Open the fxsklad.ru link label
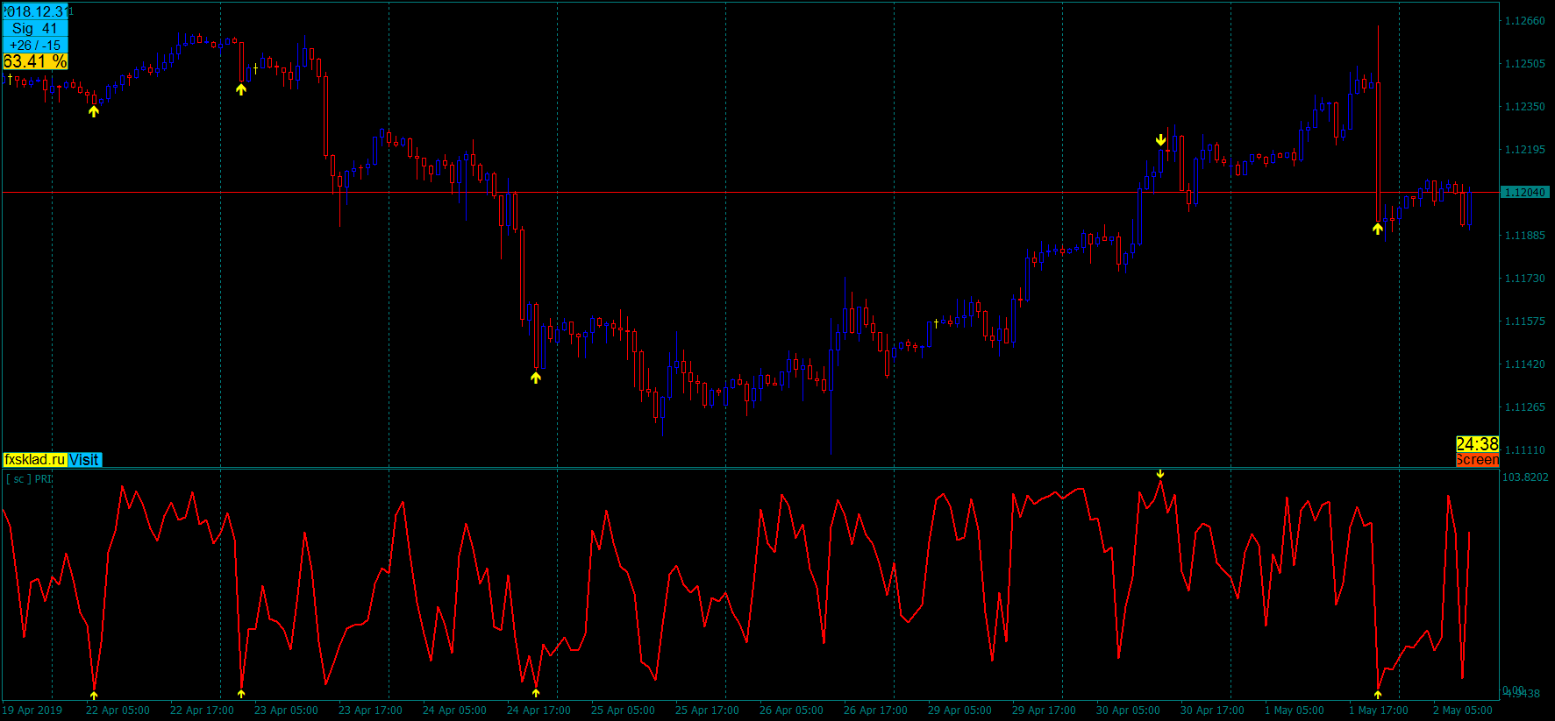 (x=35, y=460)
